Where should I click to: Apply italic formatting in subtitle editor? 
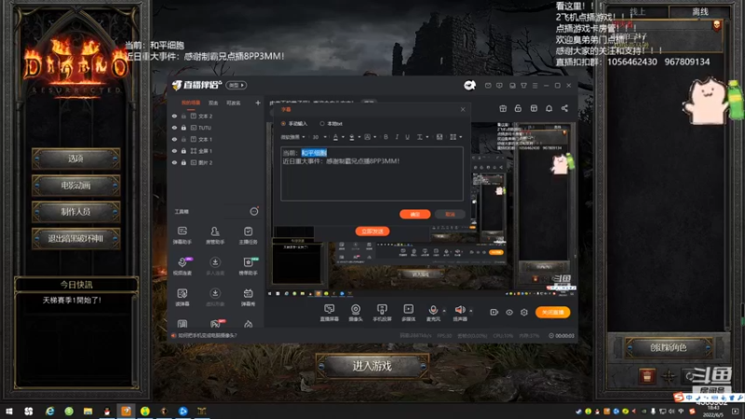point(397,137)
